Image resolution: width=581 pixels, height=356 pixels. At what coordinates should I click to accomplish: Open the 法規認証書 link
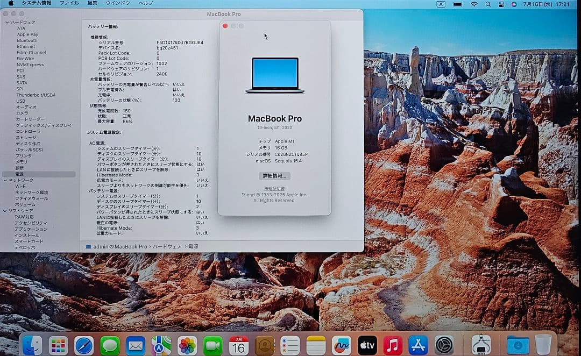point(274,188)
